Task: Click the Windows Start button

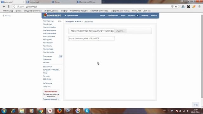Action: 4,111
